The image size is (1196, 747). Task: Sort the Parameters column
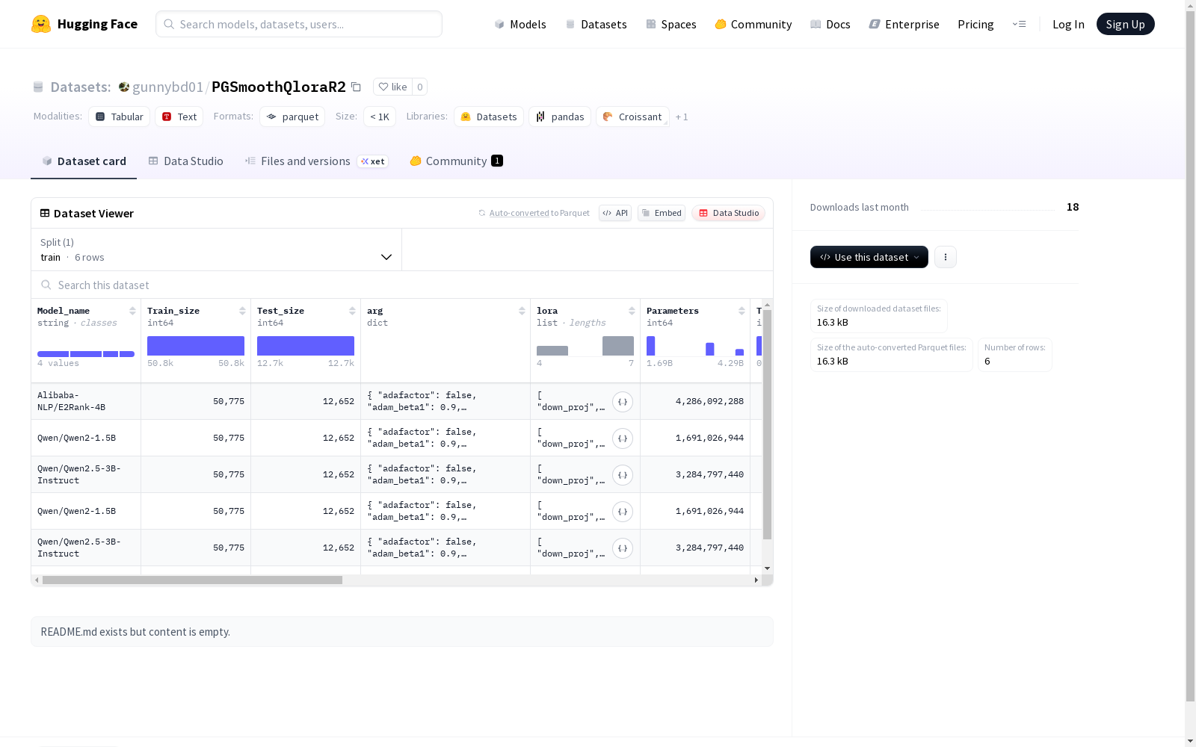[x=742, y=311]
